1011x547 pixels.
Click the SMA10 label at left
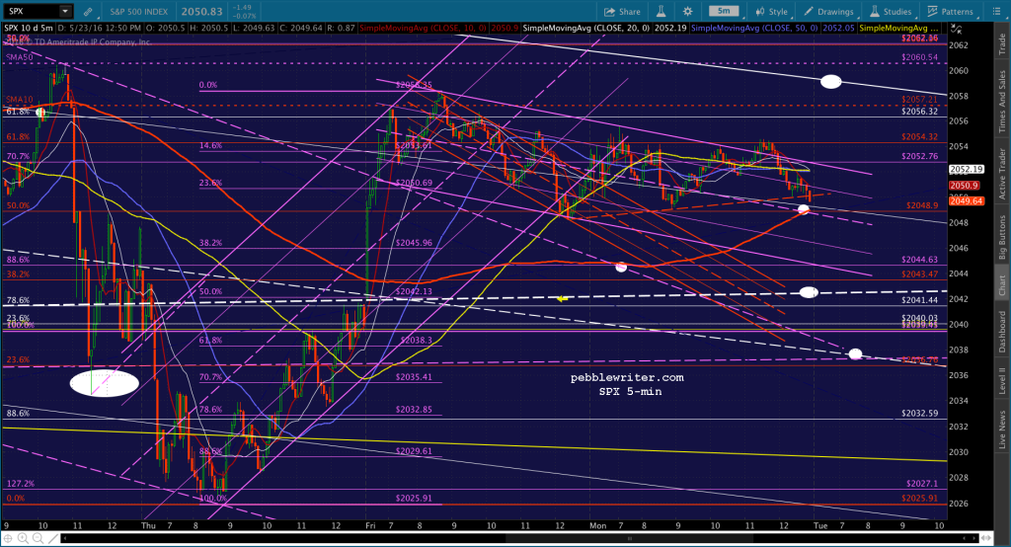tap(20, 100)
